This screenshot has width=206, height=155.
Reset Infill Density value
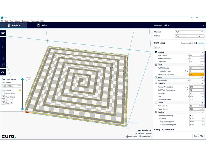[x=188, y=81]
